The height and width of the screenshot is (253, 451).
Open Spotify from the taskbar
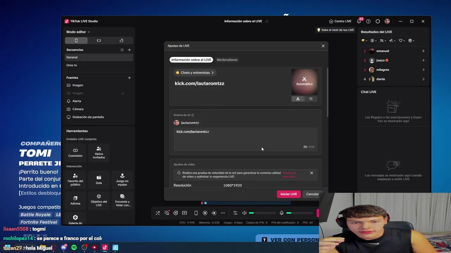coord(74,247)
